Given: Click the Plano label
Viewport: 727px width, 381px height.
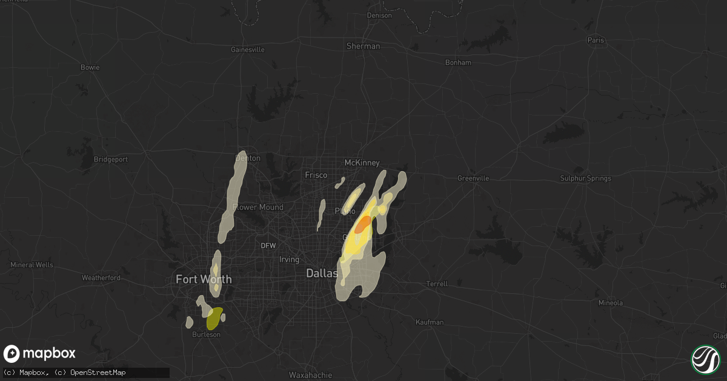Looking at the screenshot, I should click(345, 211).
